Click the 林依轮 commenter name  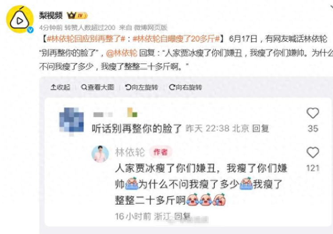tap(130, 152)
